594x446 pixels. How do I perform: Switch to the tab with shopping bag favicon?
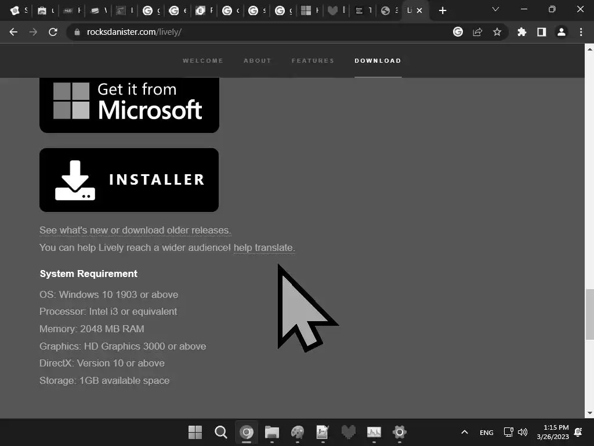tap(45, 10)
